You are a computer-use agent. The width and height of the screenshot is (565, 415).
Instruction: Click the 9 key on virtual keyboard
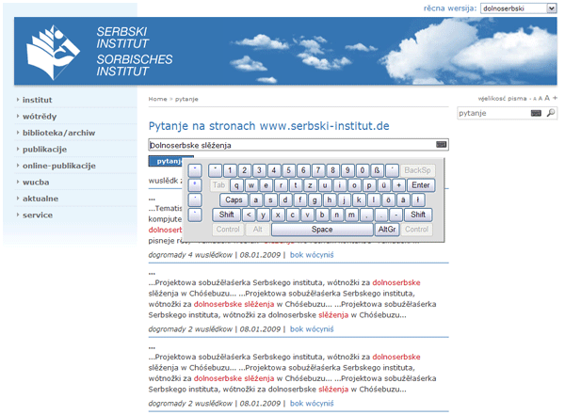tap(347, 170)
